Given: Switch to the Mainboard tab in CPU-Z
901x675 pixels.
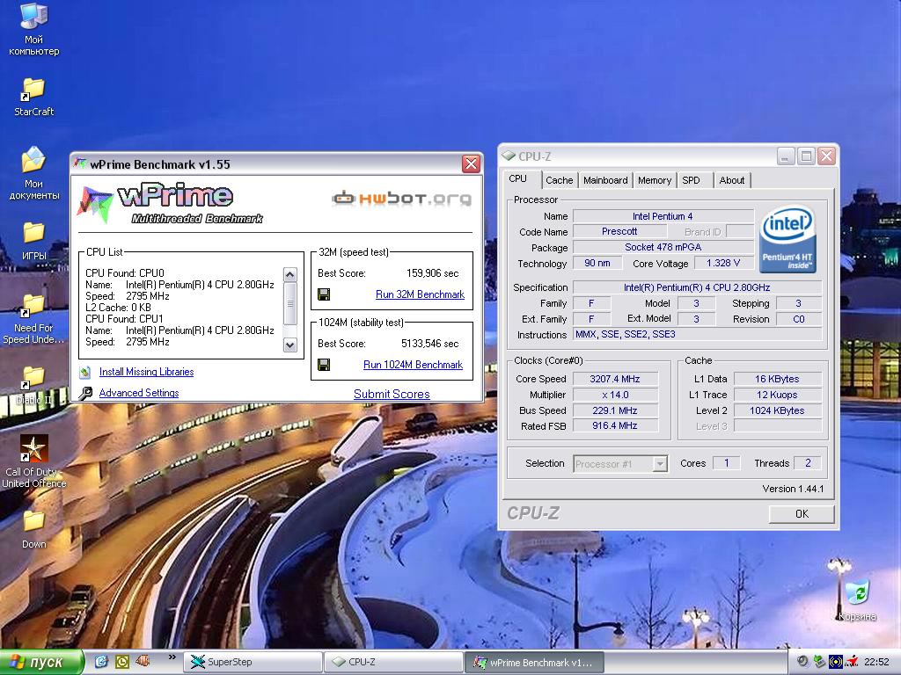Looking at the screenshot, I should (605, 180).
